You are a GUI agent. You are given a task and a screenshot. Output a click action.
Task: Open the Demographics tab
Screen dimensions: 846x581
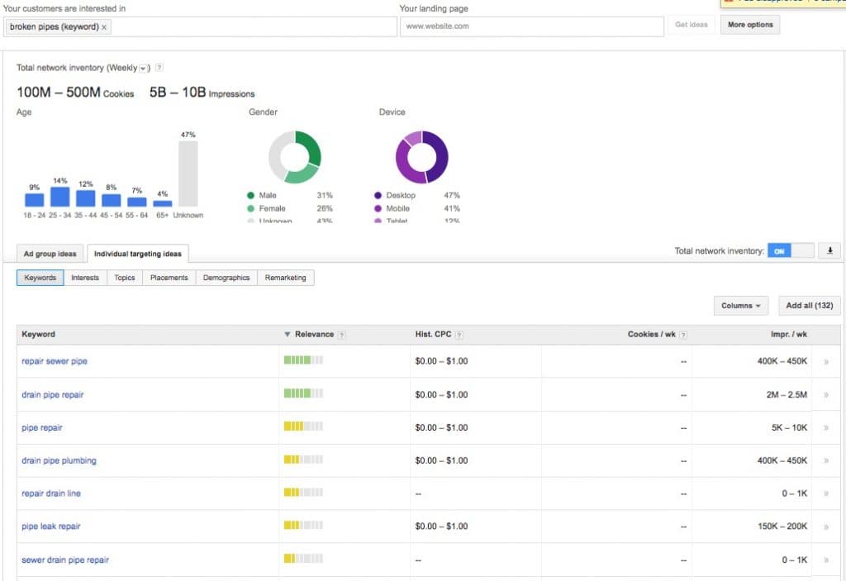pyautogui.click(x=226, y=278)
